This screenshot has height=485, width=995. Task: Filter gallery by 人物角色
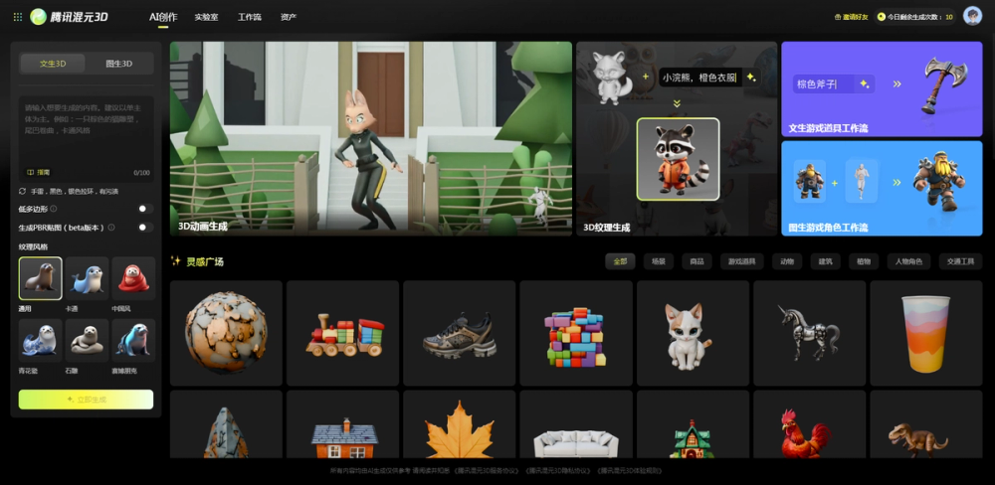click(908, 261)
